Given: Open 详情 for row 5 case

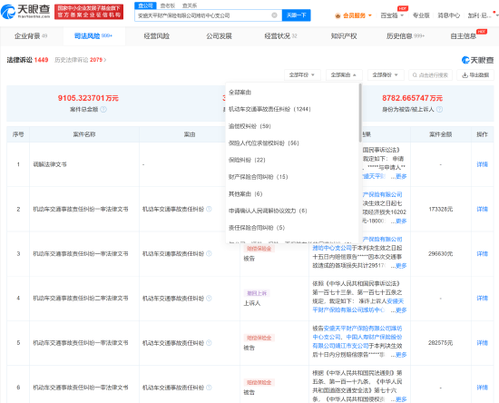Looking at the screenshot, I should pyautogui.click(x=482, y=342).
